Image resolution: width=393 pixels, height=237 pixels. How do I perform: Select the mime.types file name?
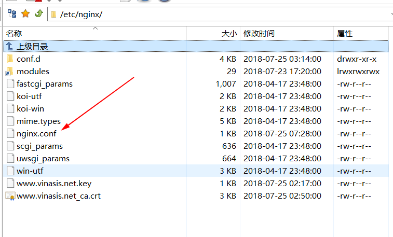tap(38, 121)
